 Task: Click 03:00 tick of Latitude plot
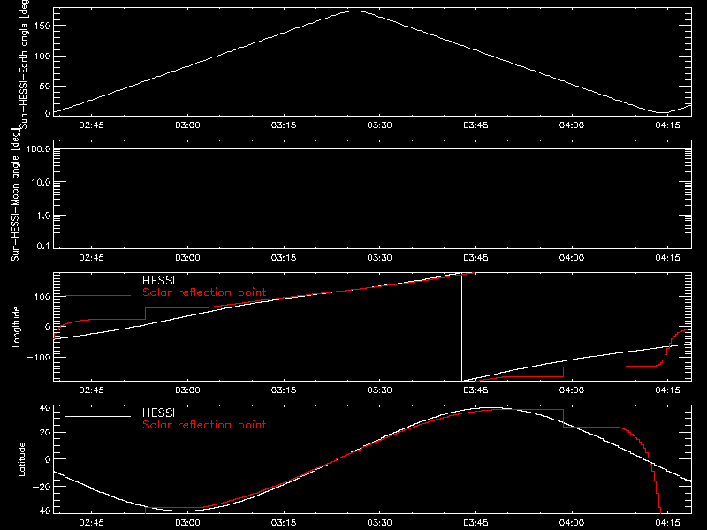pyautogui.click(x=187, y=522)
